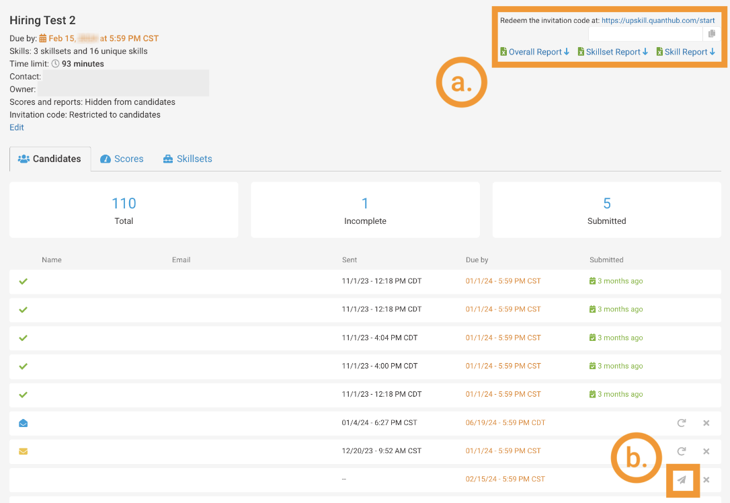Screen dimensions: 730x503
Task: Select the 110 Total card
Action: pyautogui.click(x=124, y=210)
